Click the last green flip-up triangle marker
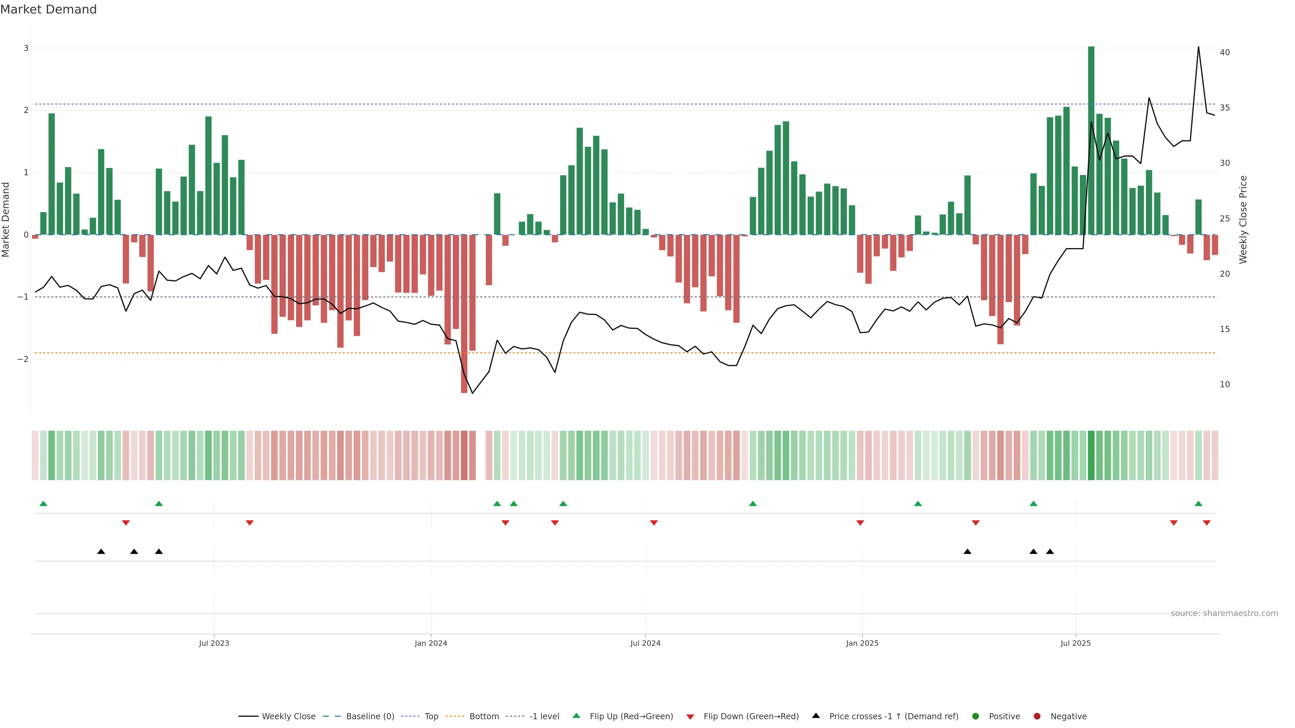The height and width of the screenshot is (728, 1295). (x=1199, y=504)
